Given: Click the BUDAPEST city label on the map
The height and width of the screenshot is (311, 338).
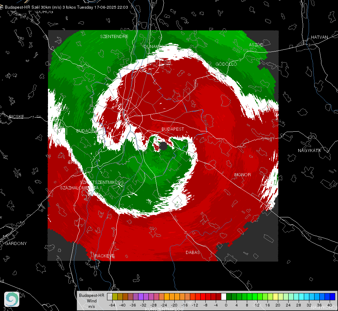Looking at the screenshot, I should click(x=173, y=129).
